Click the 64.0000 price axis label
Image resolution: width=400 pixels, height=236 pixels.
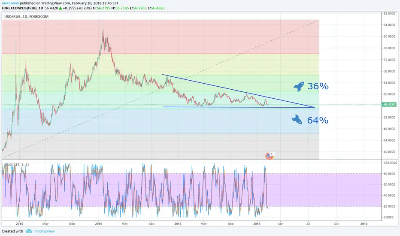point(390,83)
